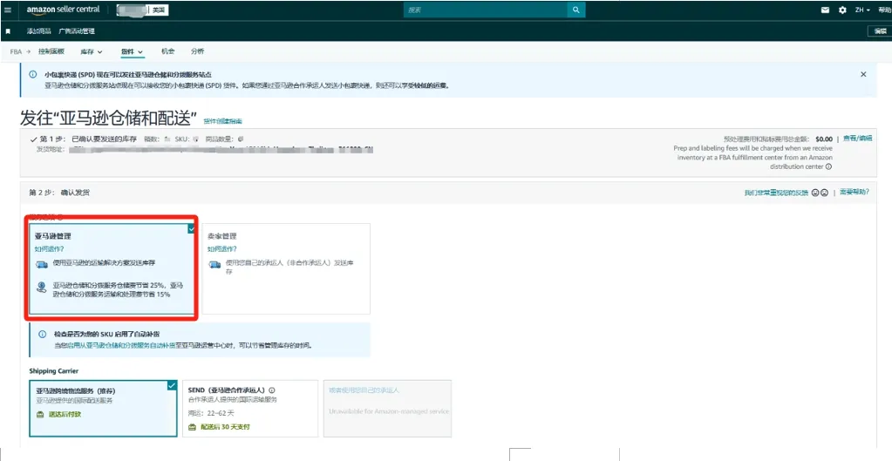Click 如何运作 link under 亚马逊管理

49,249
